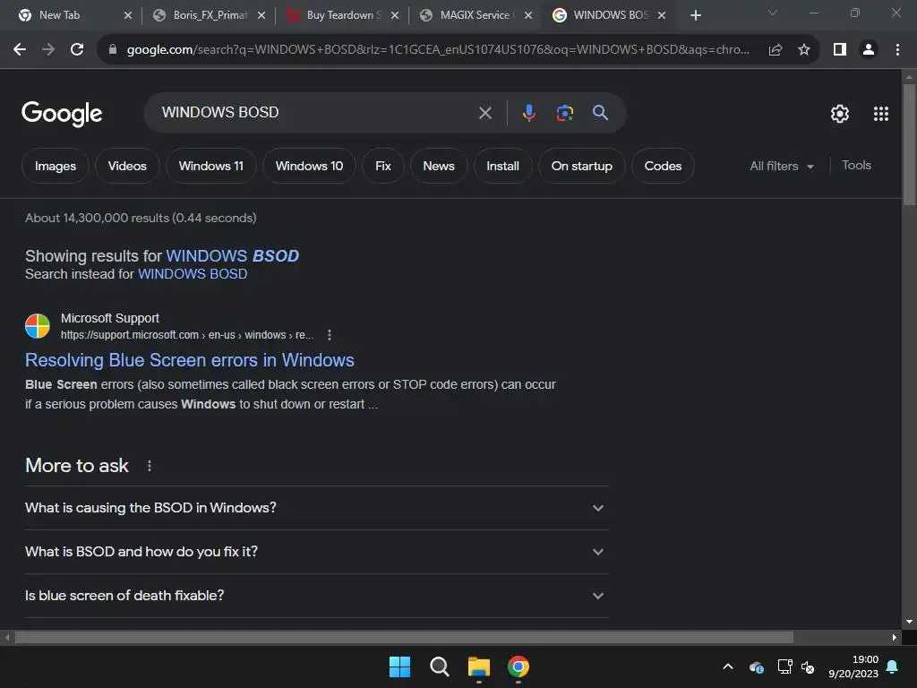Click the browser address bar URL

[x=437, y=50]
